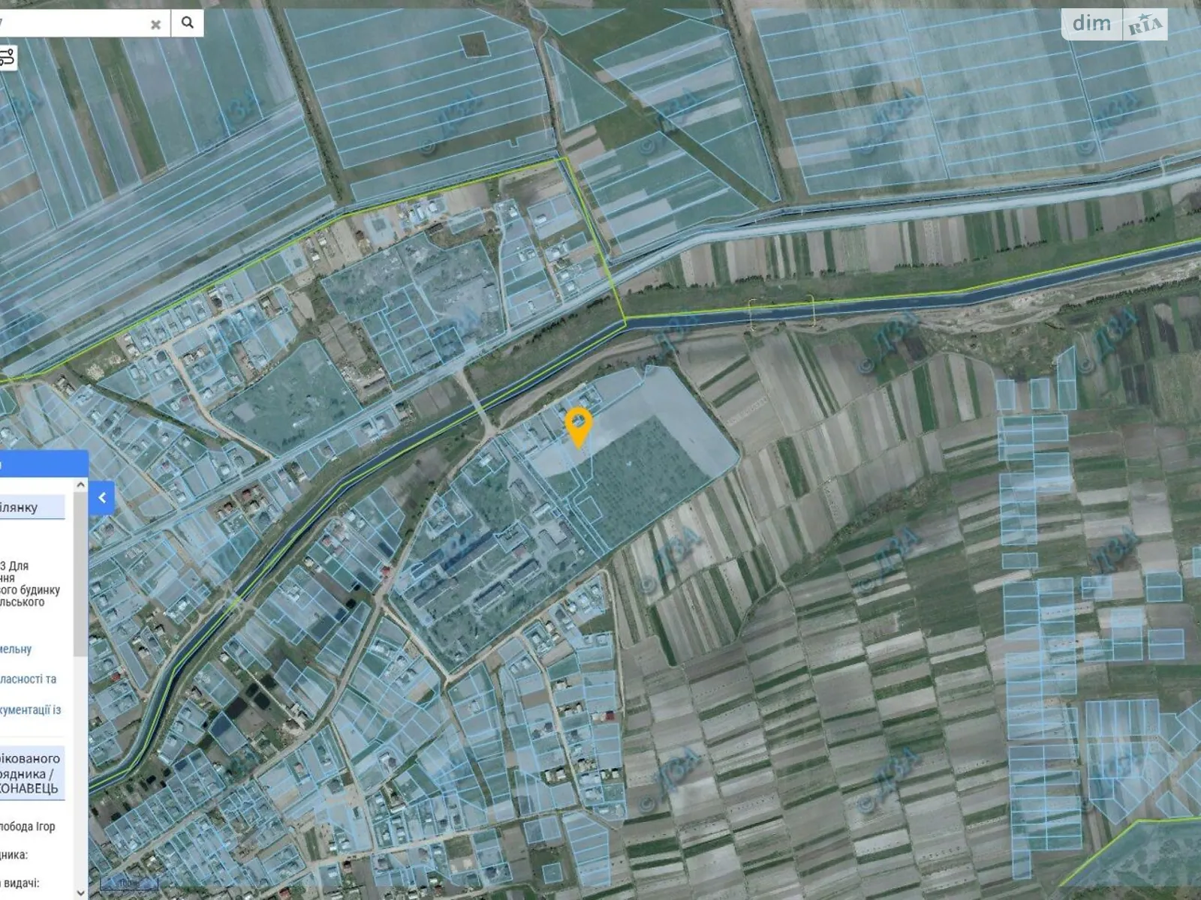Image resolution: width=1201 pixels, height=900 pixels.
Task: Click the orange location marker on the map
Action: 578,426
